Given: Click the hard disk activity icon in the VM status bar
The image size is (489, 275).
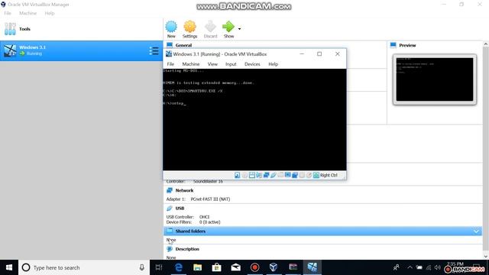Looking at the screenshot, I should [x=238, y=175].
